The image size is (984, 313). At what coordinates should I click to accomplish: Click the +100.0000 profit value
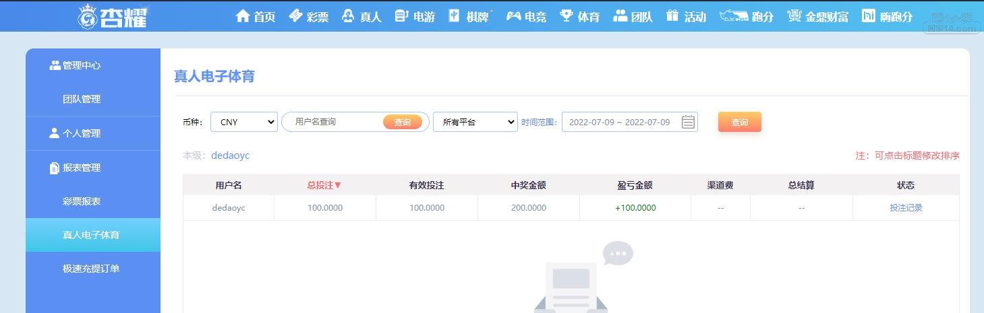635,208
